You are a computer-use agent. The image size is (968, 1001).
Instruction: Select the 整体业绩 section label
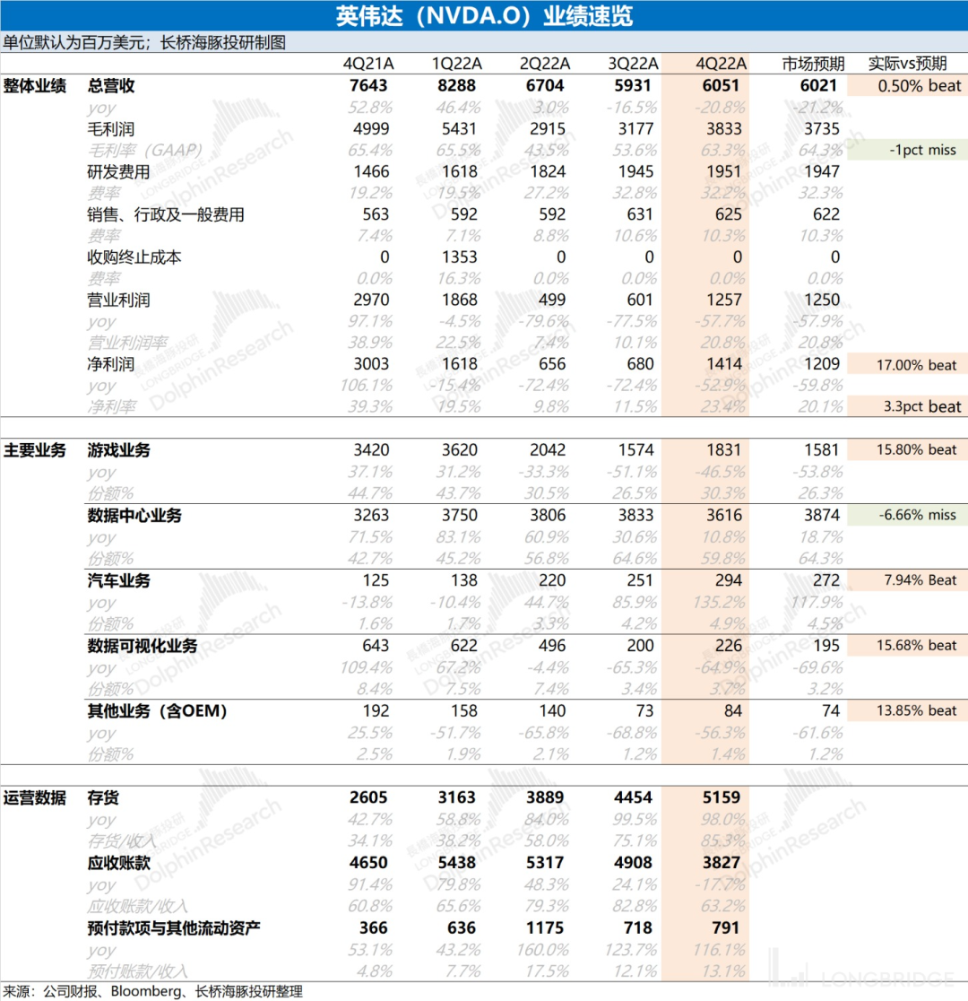click(34, 86)
